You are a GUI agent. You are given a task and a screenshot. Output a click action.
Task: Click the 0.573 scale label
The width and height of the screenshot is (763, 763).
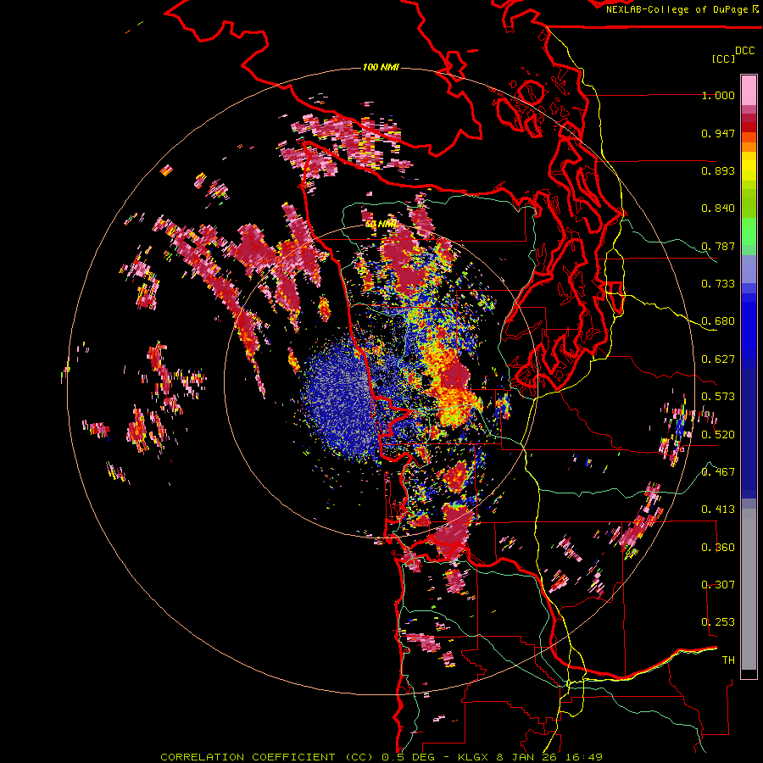[718, 397]
